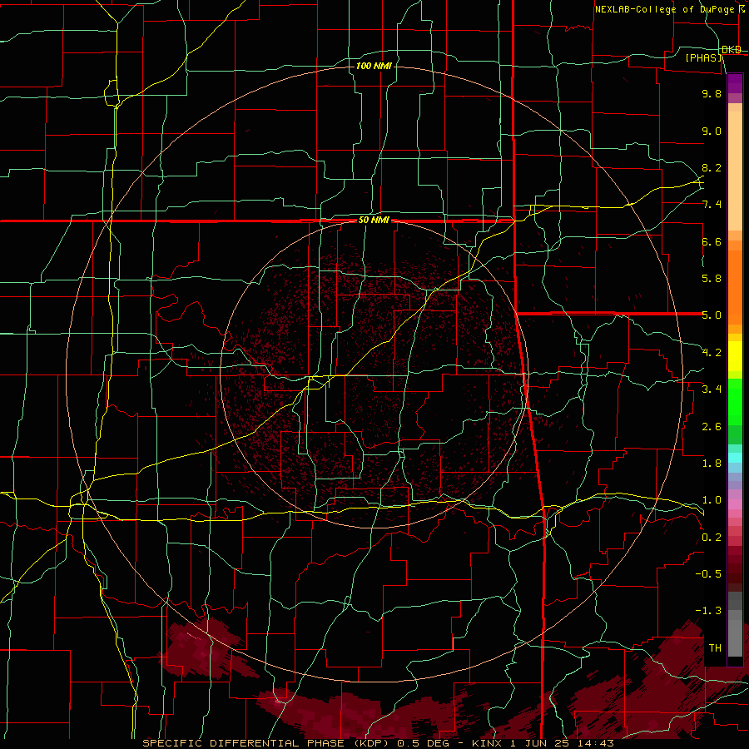Click the 3.4 value on the color scale
The height and width of the screenshot is (749, 749).
click(712, 389)
